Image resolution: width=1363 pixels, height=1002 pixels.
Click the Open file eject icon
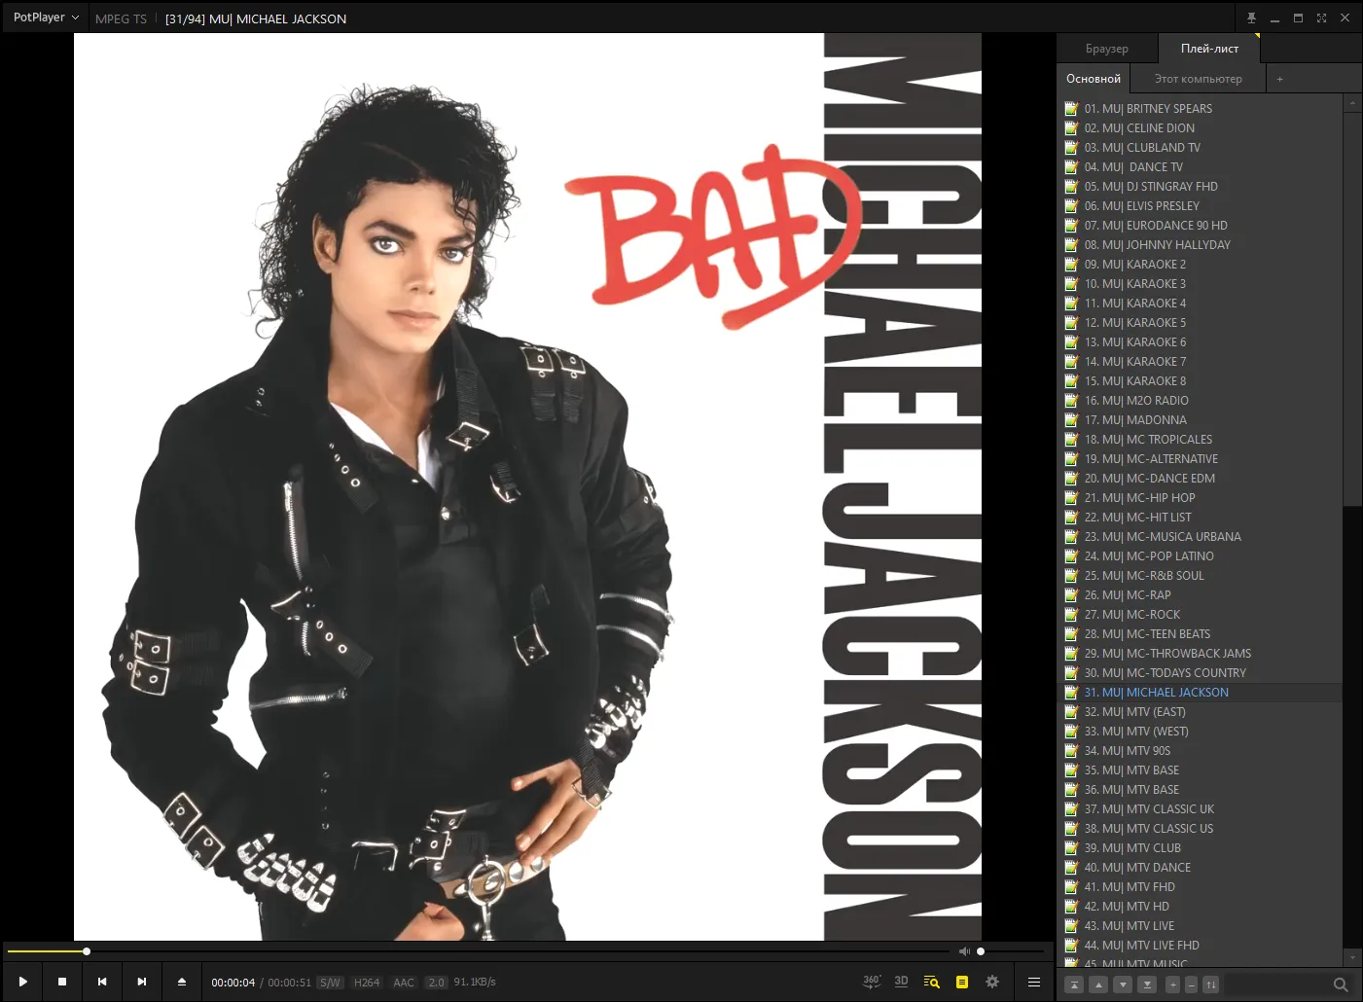point(182,982)
